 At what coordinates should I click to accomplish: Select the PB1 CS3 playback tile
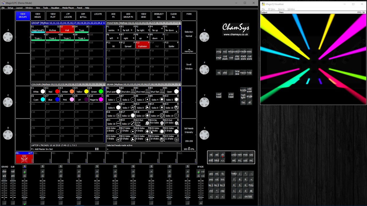coord(24,158)
